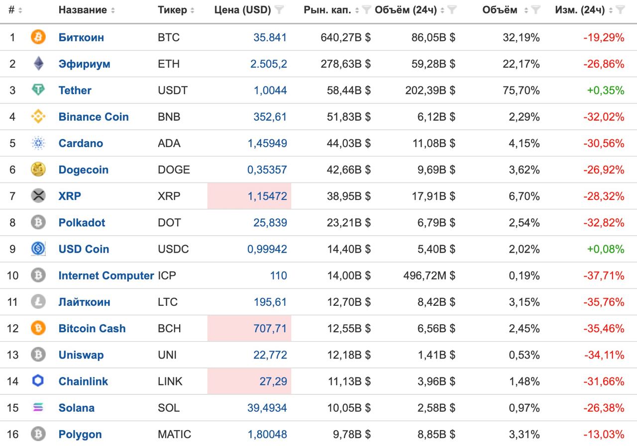
Task: Open the Эфириум link
Action: coord(84,64)
